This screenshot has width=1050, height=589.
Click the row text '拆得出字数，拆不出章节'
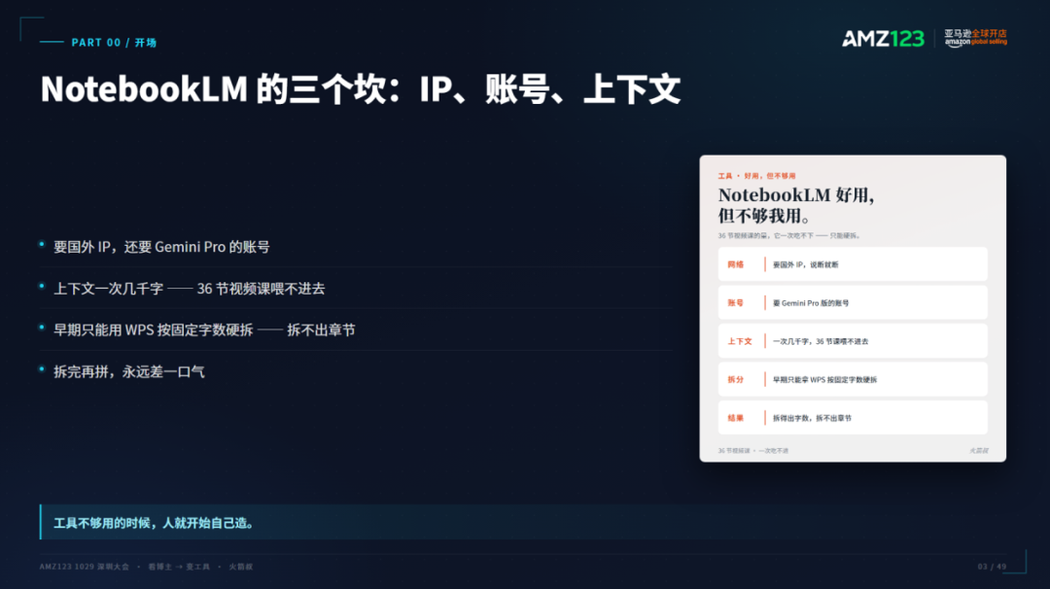coord(812,418)
